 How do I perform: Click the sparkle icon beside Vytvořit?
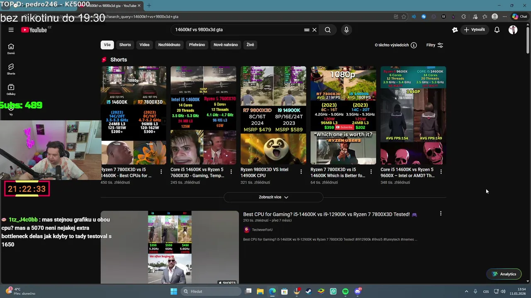click(x=455, y=30)
